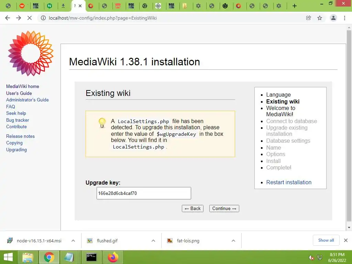This screenshot has height=264, width=352.
Task: Go back to the previous page in browser
Action: (8, 18)
